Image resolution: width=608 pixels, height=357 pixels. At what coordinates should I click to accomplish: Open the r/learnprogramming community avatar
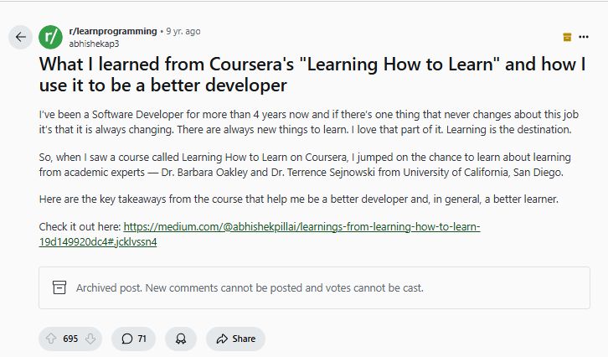click(x=50, y=37)
